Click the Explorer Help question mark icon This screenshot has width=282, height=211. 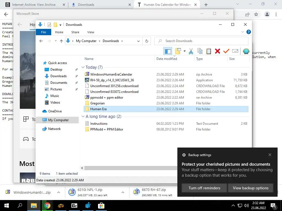(249, 32)
